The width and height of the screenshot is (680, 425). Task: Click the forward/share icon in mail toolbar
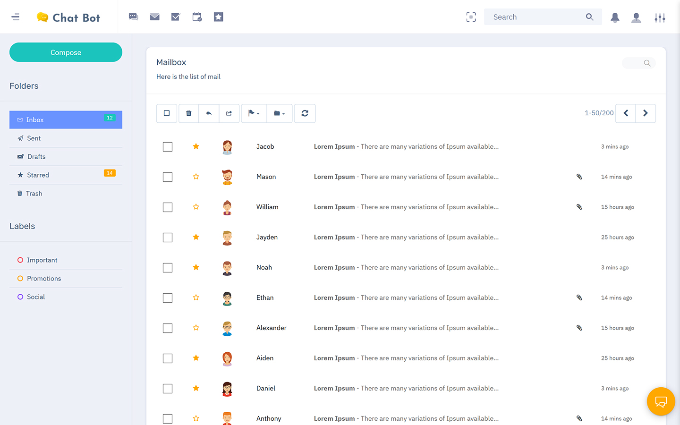click(x=229, y=113)
